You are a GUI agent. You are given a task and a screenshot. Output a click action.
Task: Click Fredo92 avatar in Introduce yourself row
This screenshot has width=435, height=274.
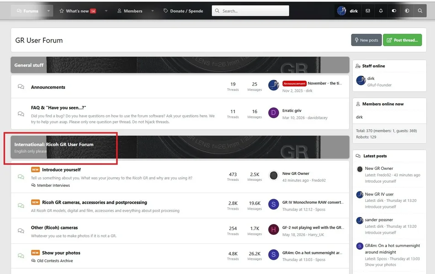click(x=274, y=175)
